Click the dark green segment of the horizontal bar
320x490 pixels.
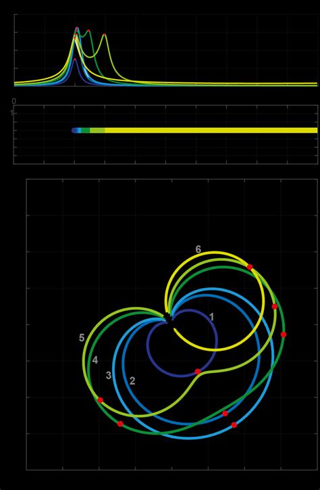pos(86,130)
